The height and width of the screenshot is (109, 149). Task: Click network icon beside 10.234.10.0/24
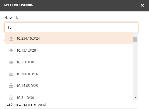tap(11, 38)
